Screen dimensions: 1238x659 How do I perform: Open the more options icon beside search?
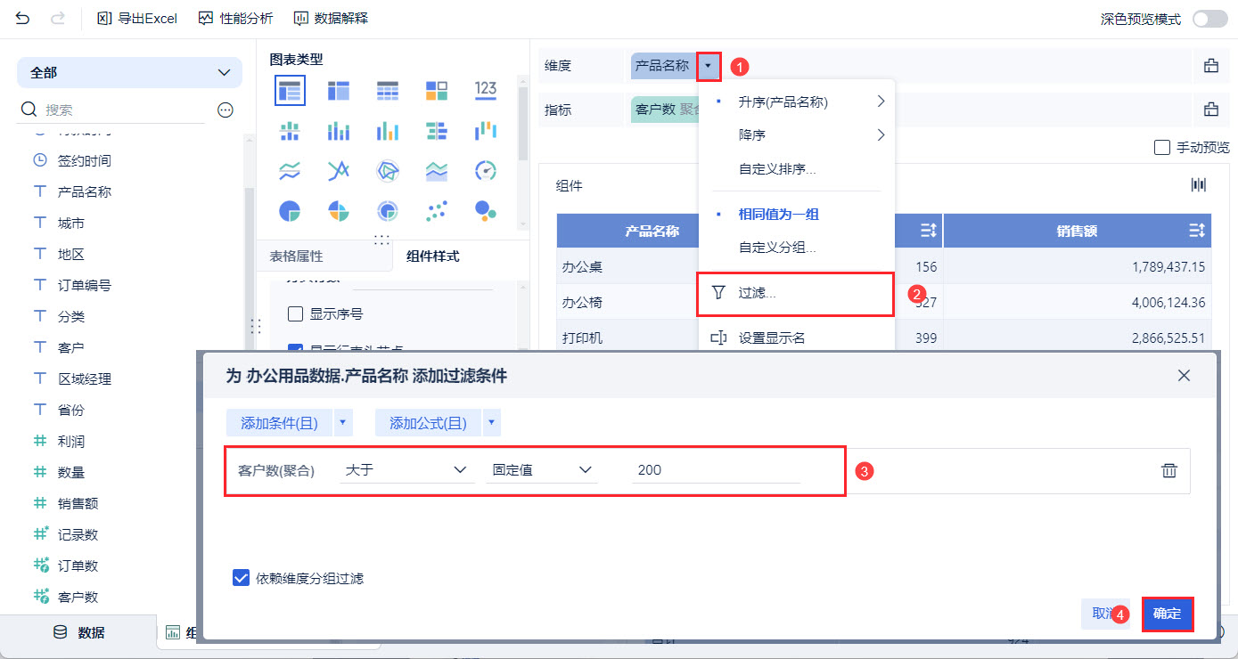pos(225,110)
